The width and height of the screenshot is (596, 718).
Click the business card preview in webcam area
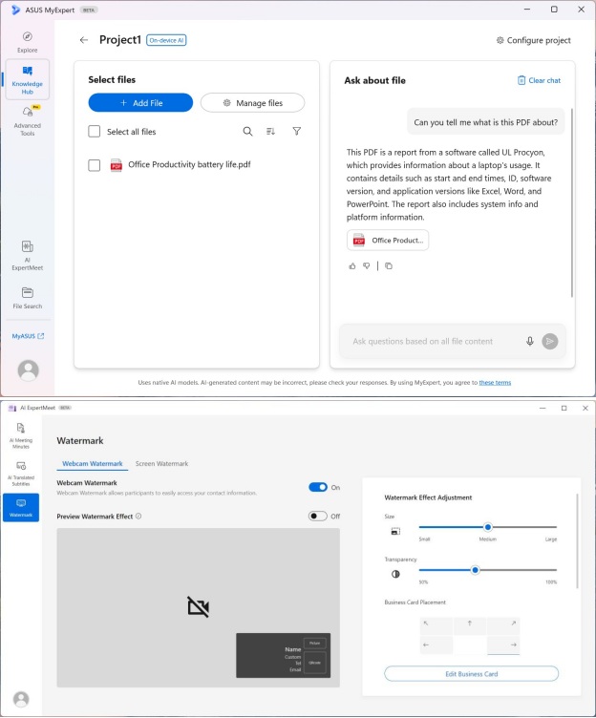(x=283, y=655)
